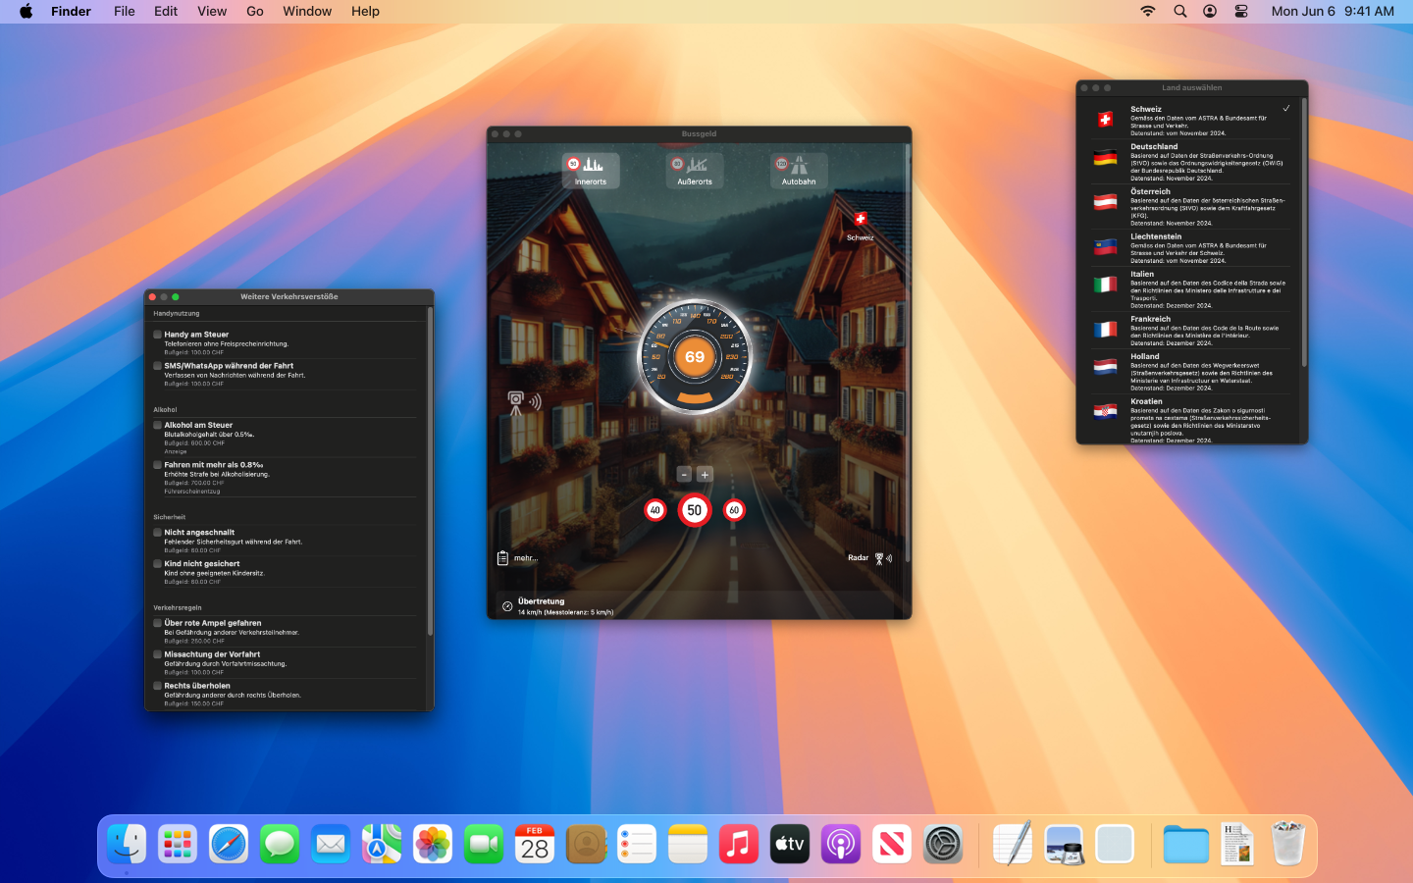Screen dimensions: 1413x883
Task: Select Italien in country list
Action: click(x=1191, y=289)
